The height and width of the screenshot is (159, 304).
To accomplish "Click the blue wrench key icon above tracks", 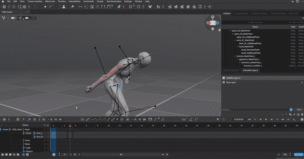I will tap(29, 119).
